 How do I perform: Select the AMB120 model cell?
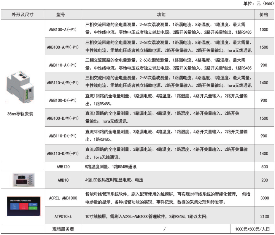(x=63, y=167)
